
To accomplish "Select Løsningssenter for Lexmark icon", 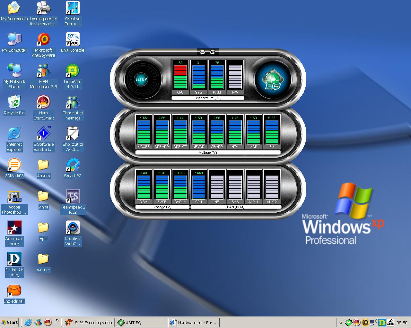I will 43,13.
